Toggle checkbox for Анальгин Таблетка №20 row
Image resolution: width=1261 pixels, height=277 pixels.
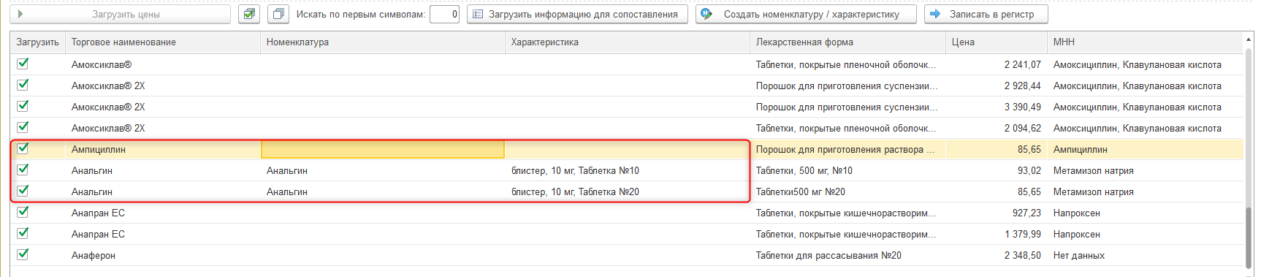coord(23,191)
